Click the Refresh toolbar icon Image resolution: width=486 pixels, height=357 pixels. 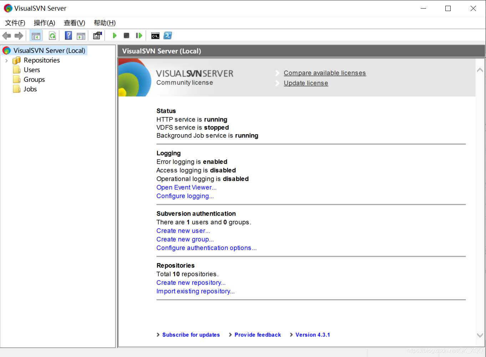click(52, 36)
